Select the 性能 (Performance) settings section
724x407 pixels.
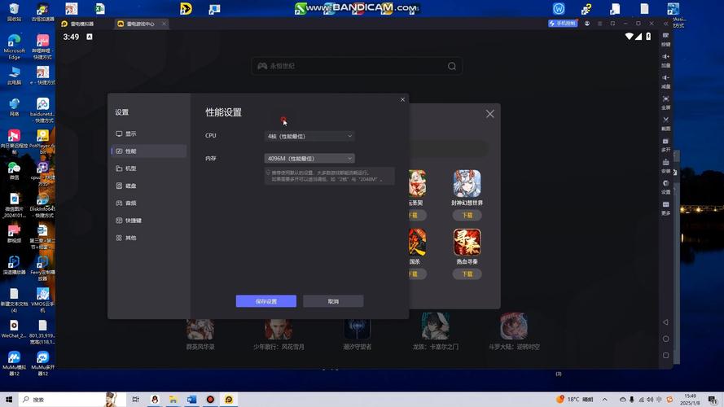tap(149, 151)
